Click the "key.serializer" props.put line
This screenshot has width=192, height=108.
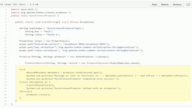(x=79, y=47)
